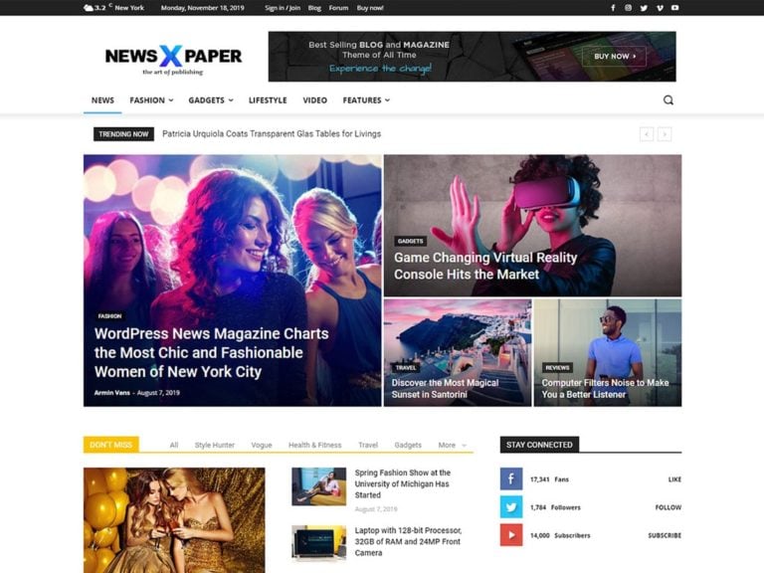The height and width of the screenshot is (573, 764).
Task: Open the Santorini sunset article thumbnail
Action: pyautogui.click(x=458, y=353)
